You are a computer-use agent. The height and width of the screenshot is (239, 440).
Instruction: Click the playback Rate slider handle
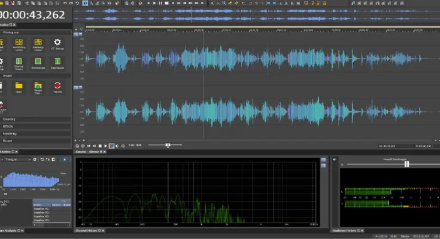(168, 145)
